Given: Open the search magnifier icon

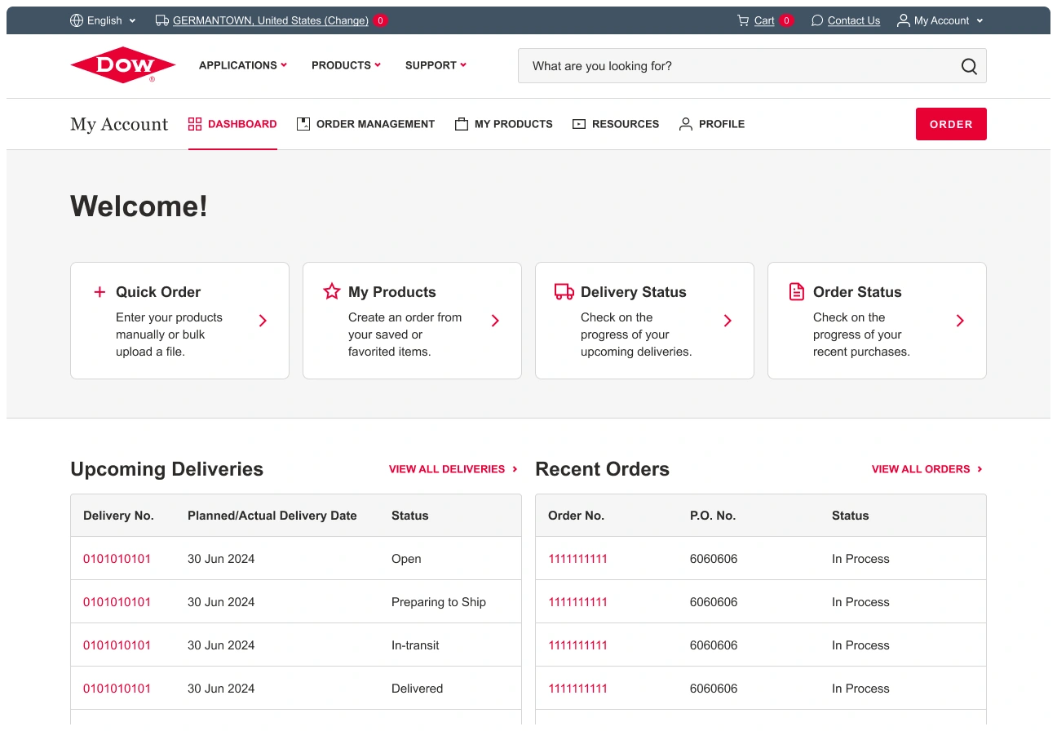Looking at the screenshot, I should tap(968, 66).
